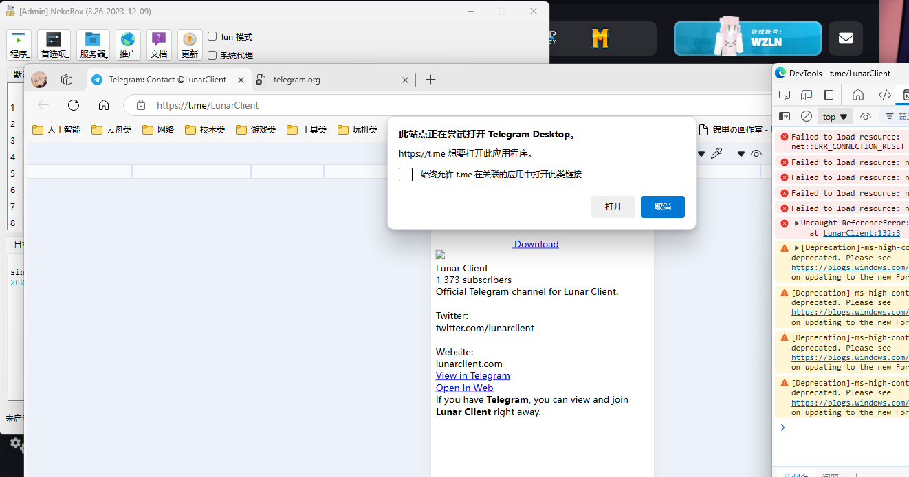Close the telegram.org tab
This screenshot has height=477, width=909.
point(406,80)
